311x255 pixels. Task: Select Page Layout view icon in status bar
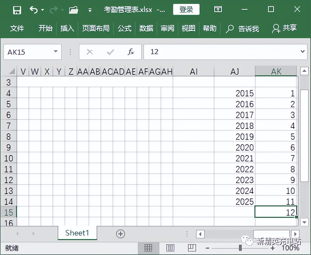point(170,248)
